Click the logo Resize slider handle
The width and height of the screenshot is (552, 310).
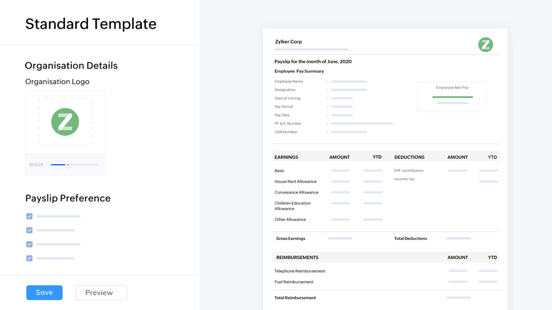tap(68, 165)
